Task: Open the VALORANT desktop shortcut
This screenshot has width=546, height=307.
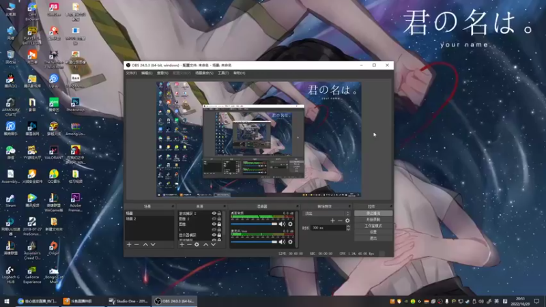Action: [x=54, y=152]
